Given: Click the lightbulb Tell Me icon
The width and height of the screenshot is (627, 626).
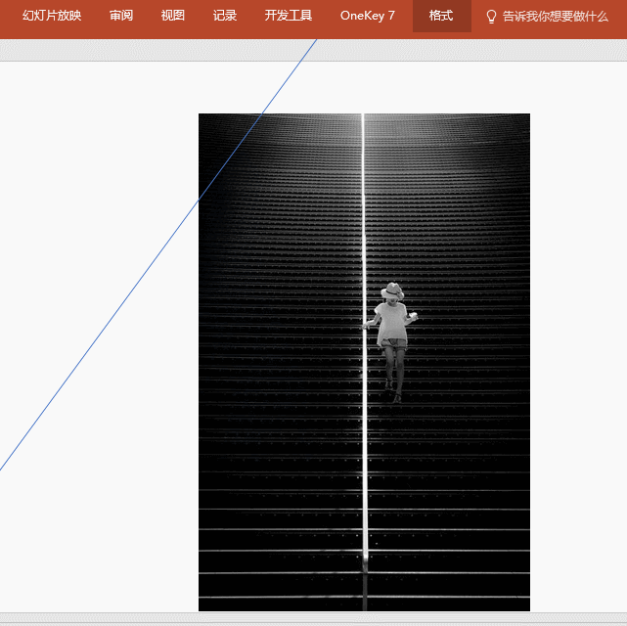Looking at the screenshot, I should [492, 17].
